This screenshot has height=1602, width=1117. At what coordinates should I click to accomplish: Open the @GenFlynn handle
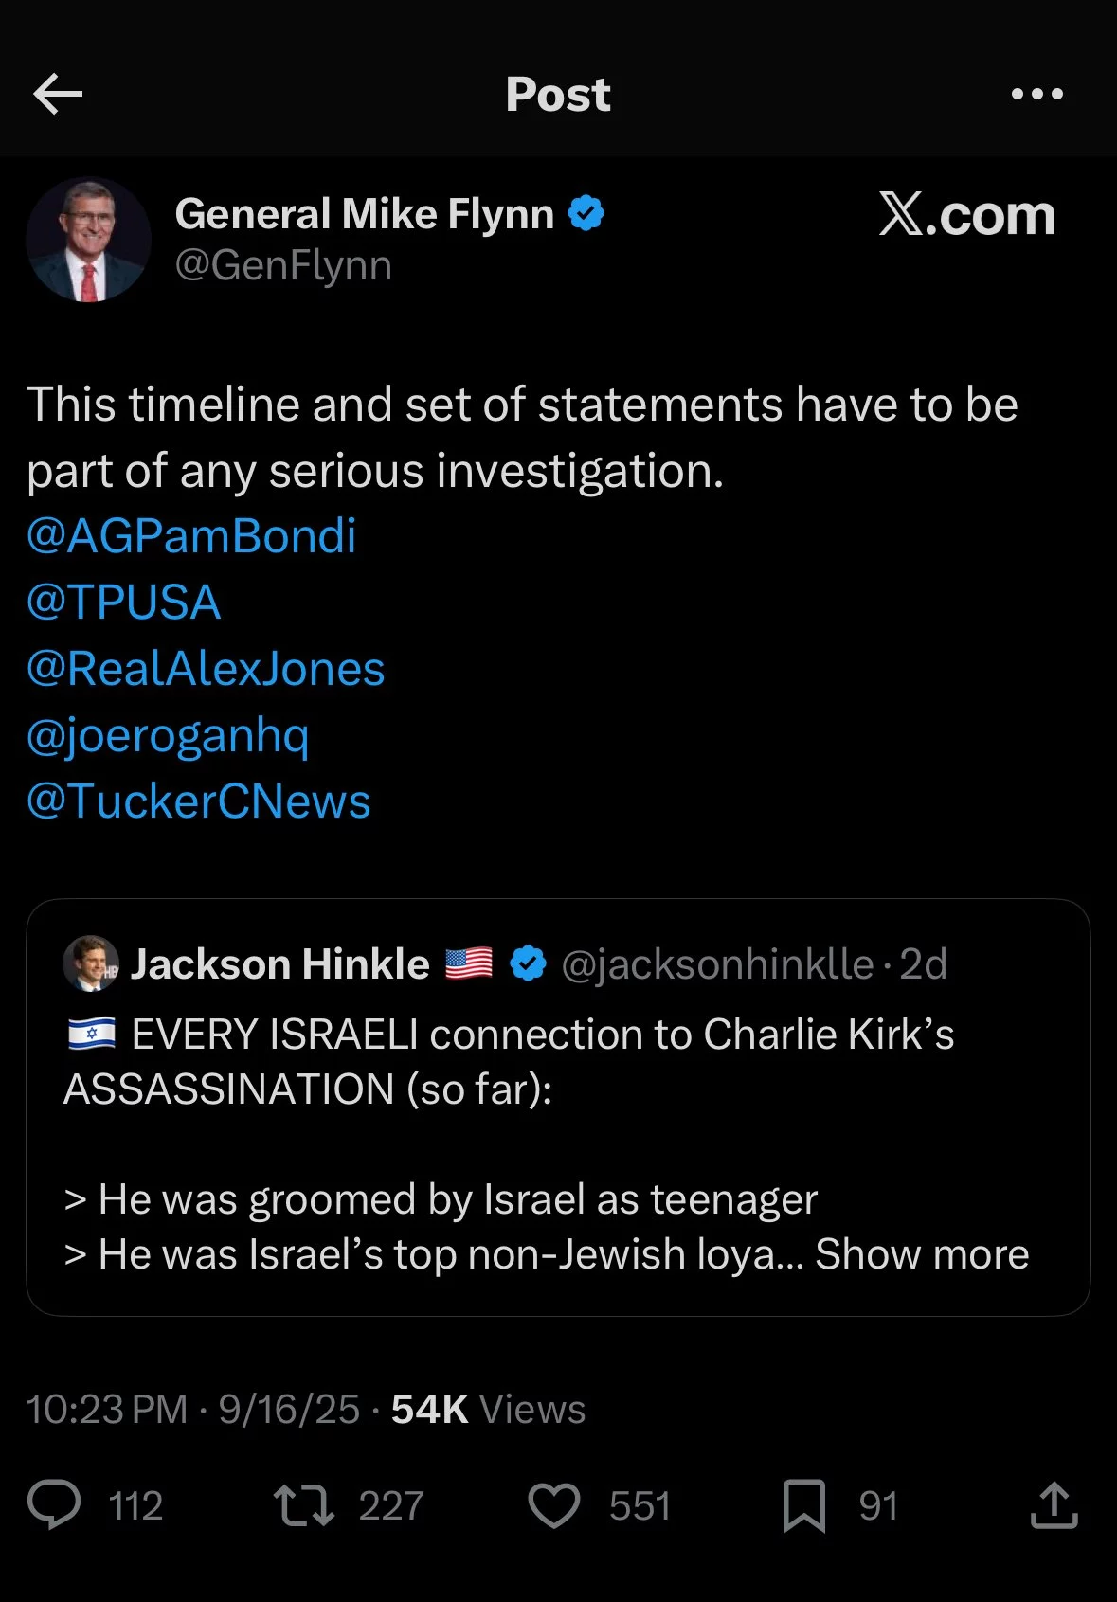point(283,265)
